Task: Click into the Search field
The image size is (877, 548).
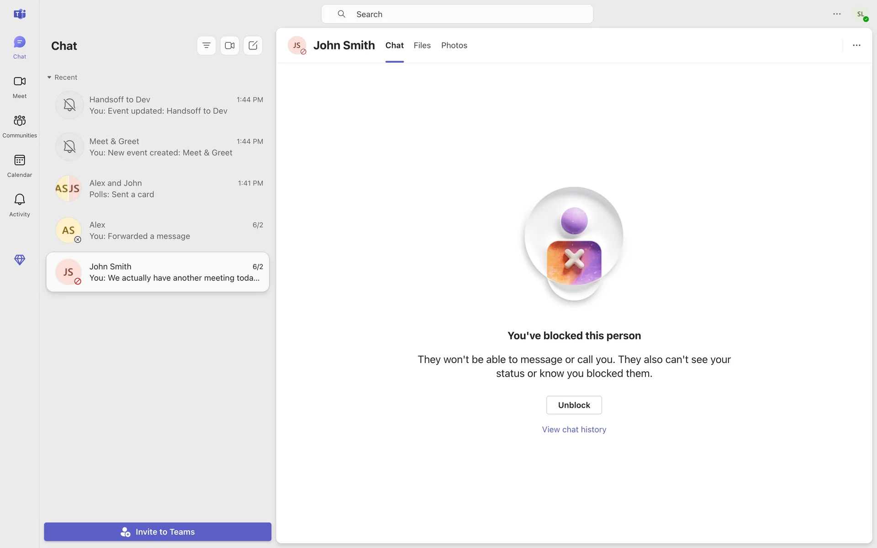Action: coord(457,14)
